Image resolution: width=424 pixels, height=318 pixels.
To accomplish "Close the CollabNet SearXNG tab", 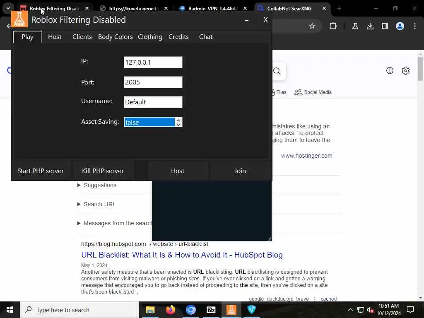I will [324, 8].
